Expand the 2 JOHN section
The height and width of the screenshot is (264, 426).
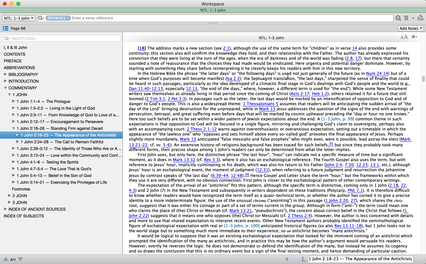(x=9, y=196)
